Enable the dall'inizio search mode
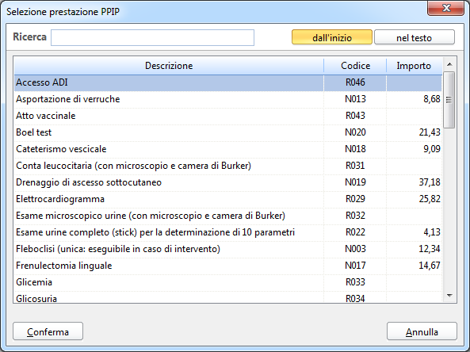The image size is (470, 352). (332, 37)
